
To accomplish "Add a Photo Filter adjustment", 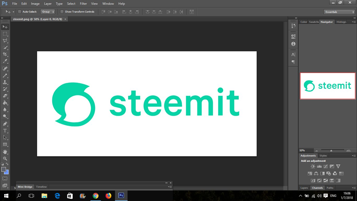I will [x=329, y=173].
